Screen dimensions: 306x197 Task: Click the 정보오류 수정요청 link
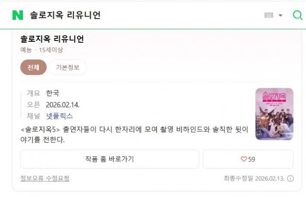pyautogui.click(x=45, y=178)
